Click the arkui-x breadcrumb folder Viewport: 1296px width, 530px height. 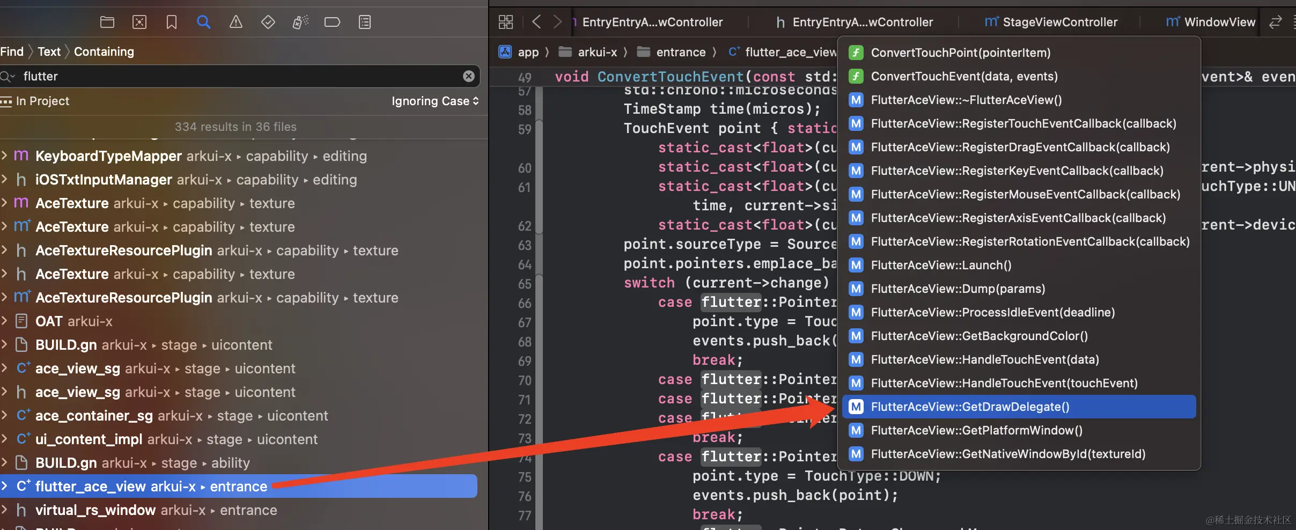(587, 52)
